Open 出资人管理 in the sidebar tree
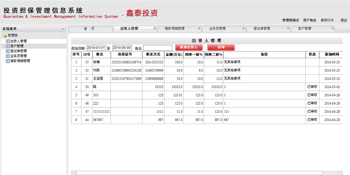The width and height of the screenshot is (350, 175). coord(18,41)
